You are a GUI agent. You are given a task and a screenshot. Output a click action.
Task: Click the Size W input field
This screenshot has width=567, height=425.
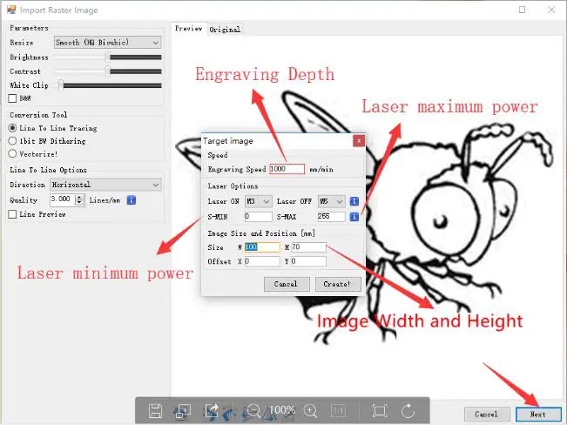pos(262,247)
